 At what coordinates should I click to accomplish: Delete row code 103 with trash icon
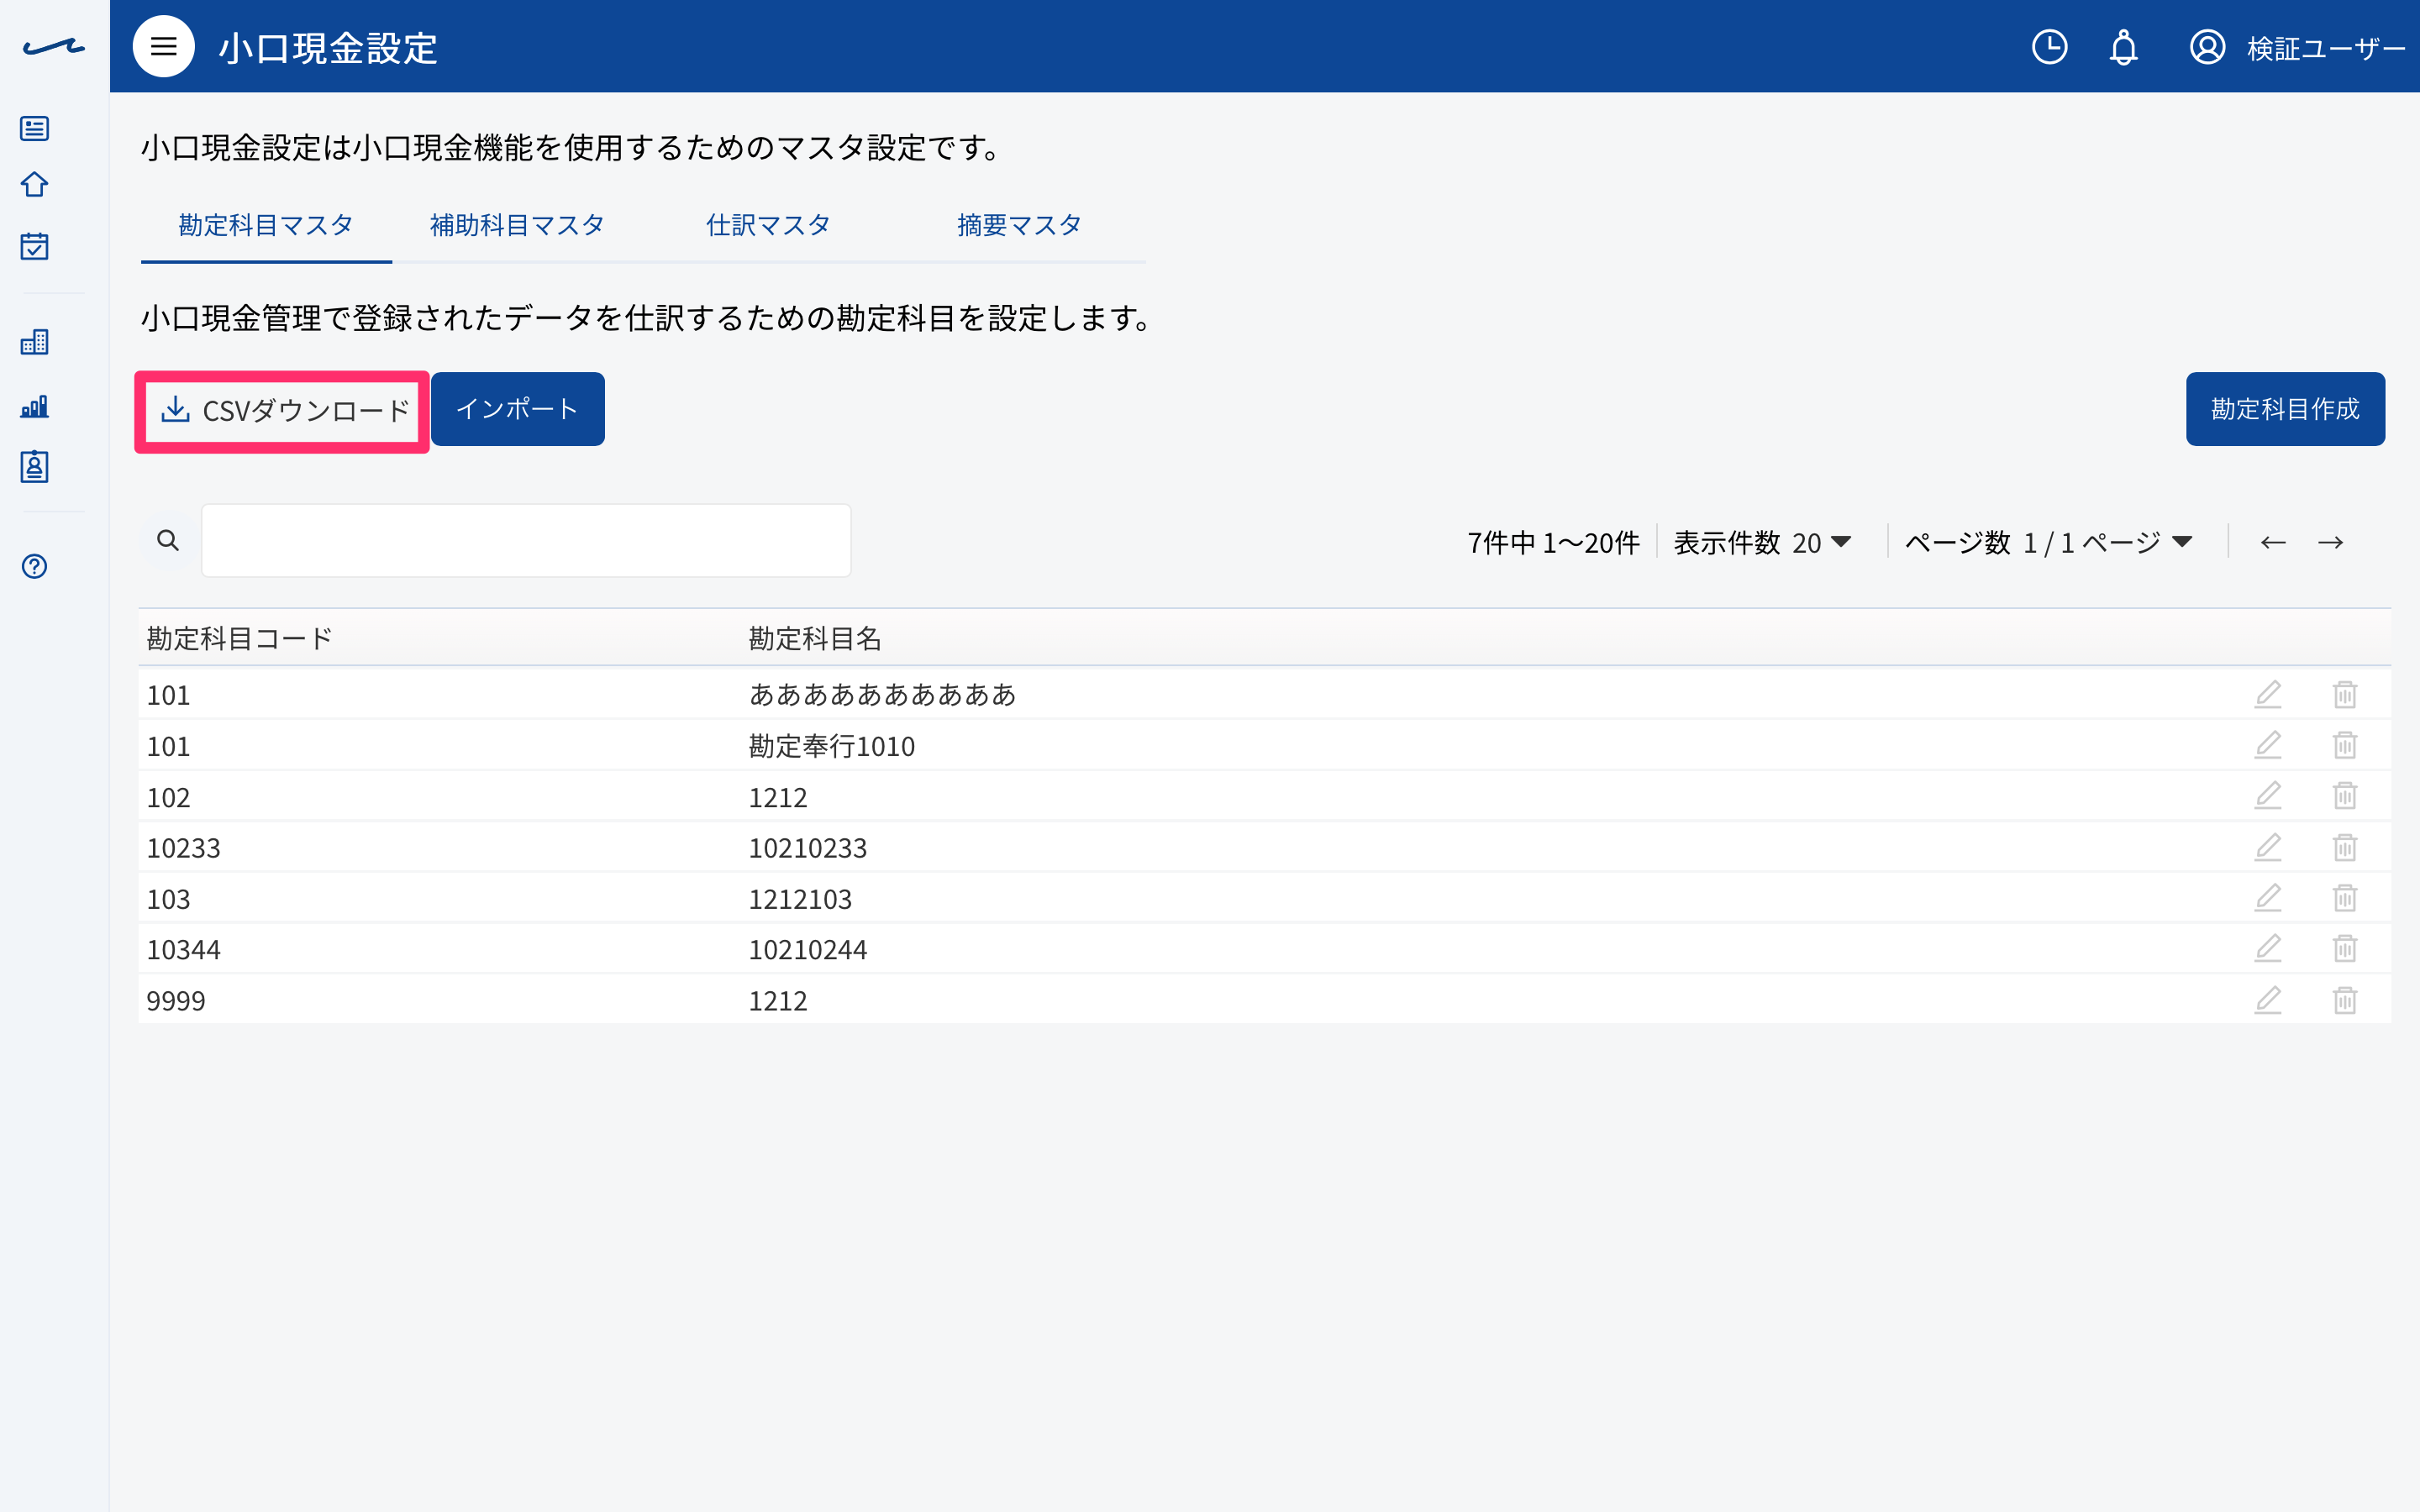pyautogui.click(x=2345, y=898)
